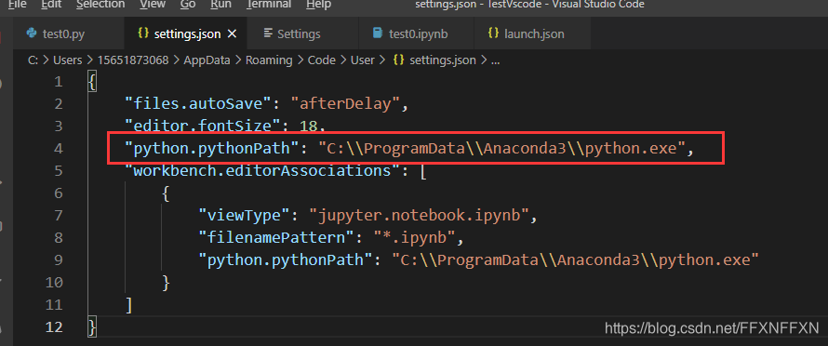Click the 'AppData' breadcrumb segment
This screenshot has height=346, width=828.
pyautogui.click(x=207, y=60)
